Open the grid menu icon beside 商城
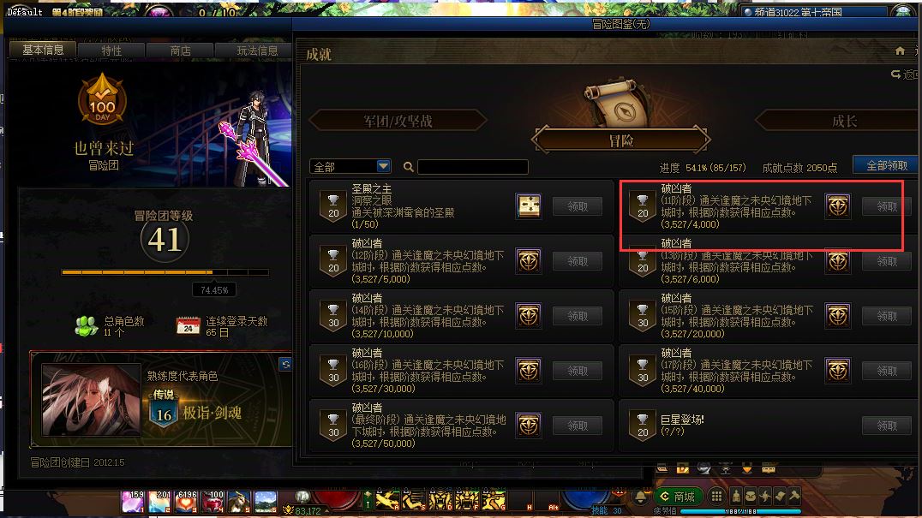 coord(716,497)
